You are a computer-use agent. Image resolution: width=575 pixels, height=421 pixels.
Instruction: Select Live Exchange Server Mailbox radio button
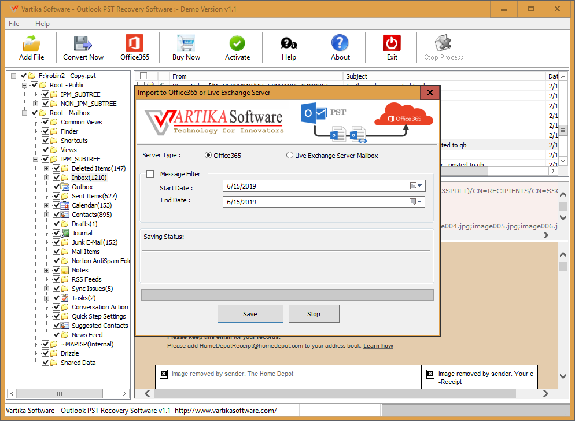[290, 155]
